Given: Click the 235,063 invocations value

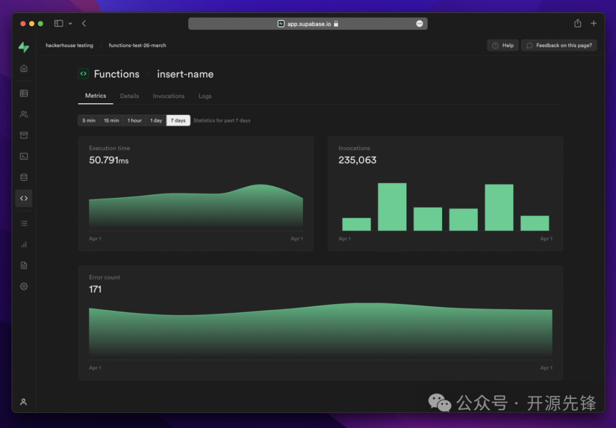Looking at the screenshot, I should (358, 160).
